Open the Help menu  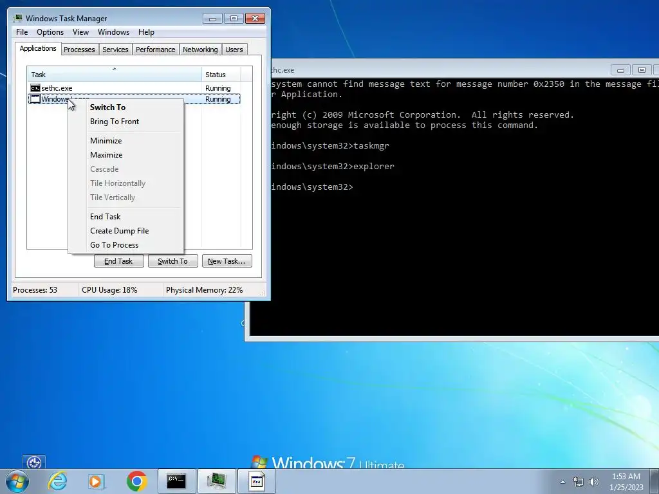point(146,32)
